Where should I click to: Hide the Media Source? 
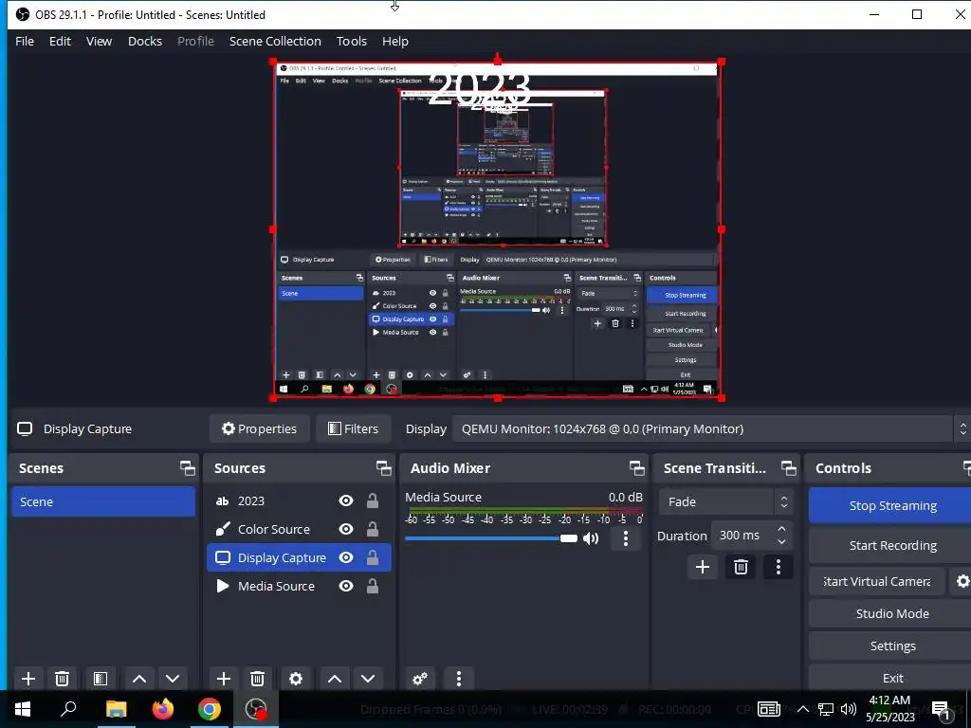tap(346, 586)
